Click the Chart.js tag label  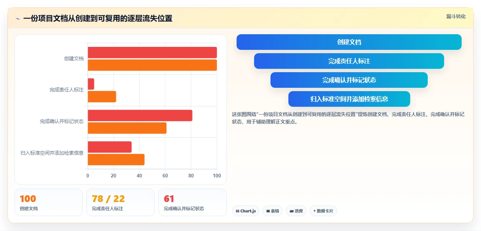pos(248,211)
